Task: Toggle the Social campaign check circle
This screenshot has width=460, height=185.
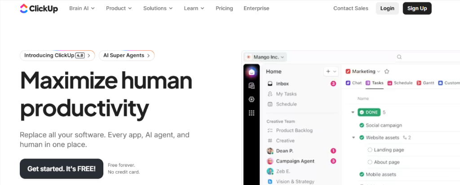Action: point(362,125)
